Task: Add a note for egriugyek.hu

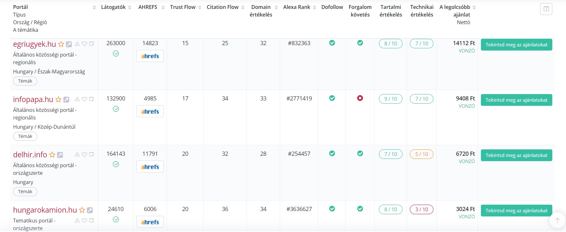Action: 91,44
